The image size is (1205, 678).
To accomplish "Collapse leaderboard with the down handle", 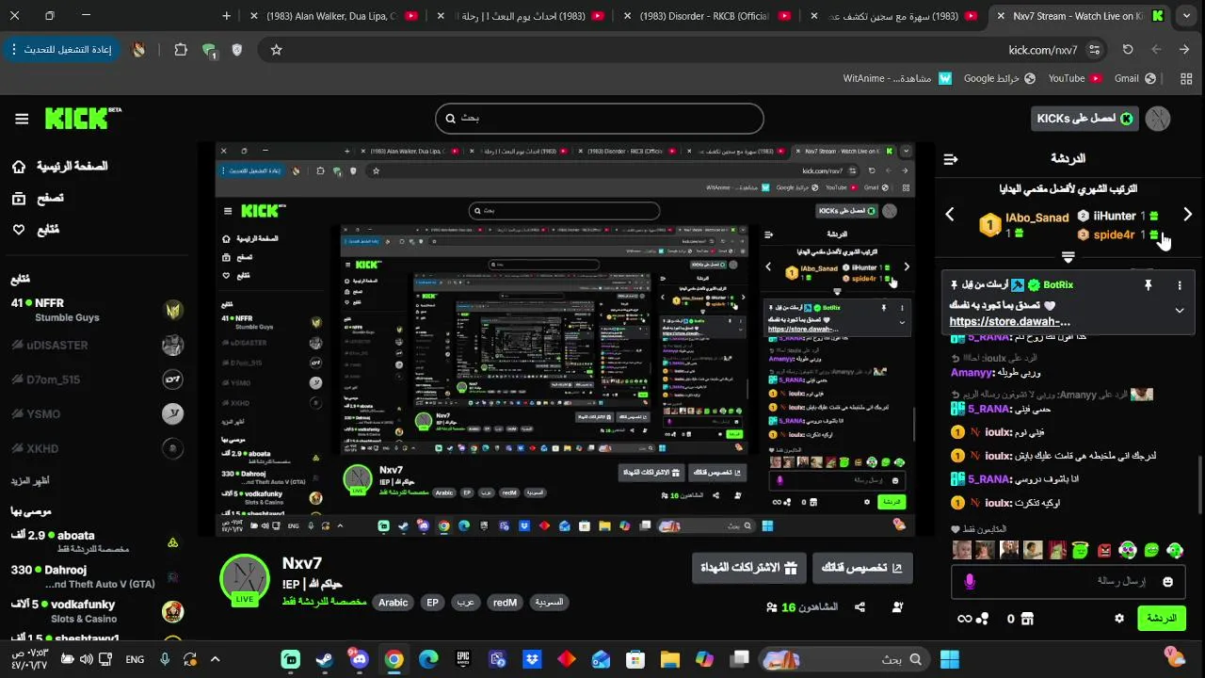I will tap(1068, 256).
